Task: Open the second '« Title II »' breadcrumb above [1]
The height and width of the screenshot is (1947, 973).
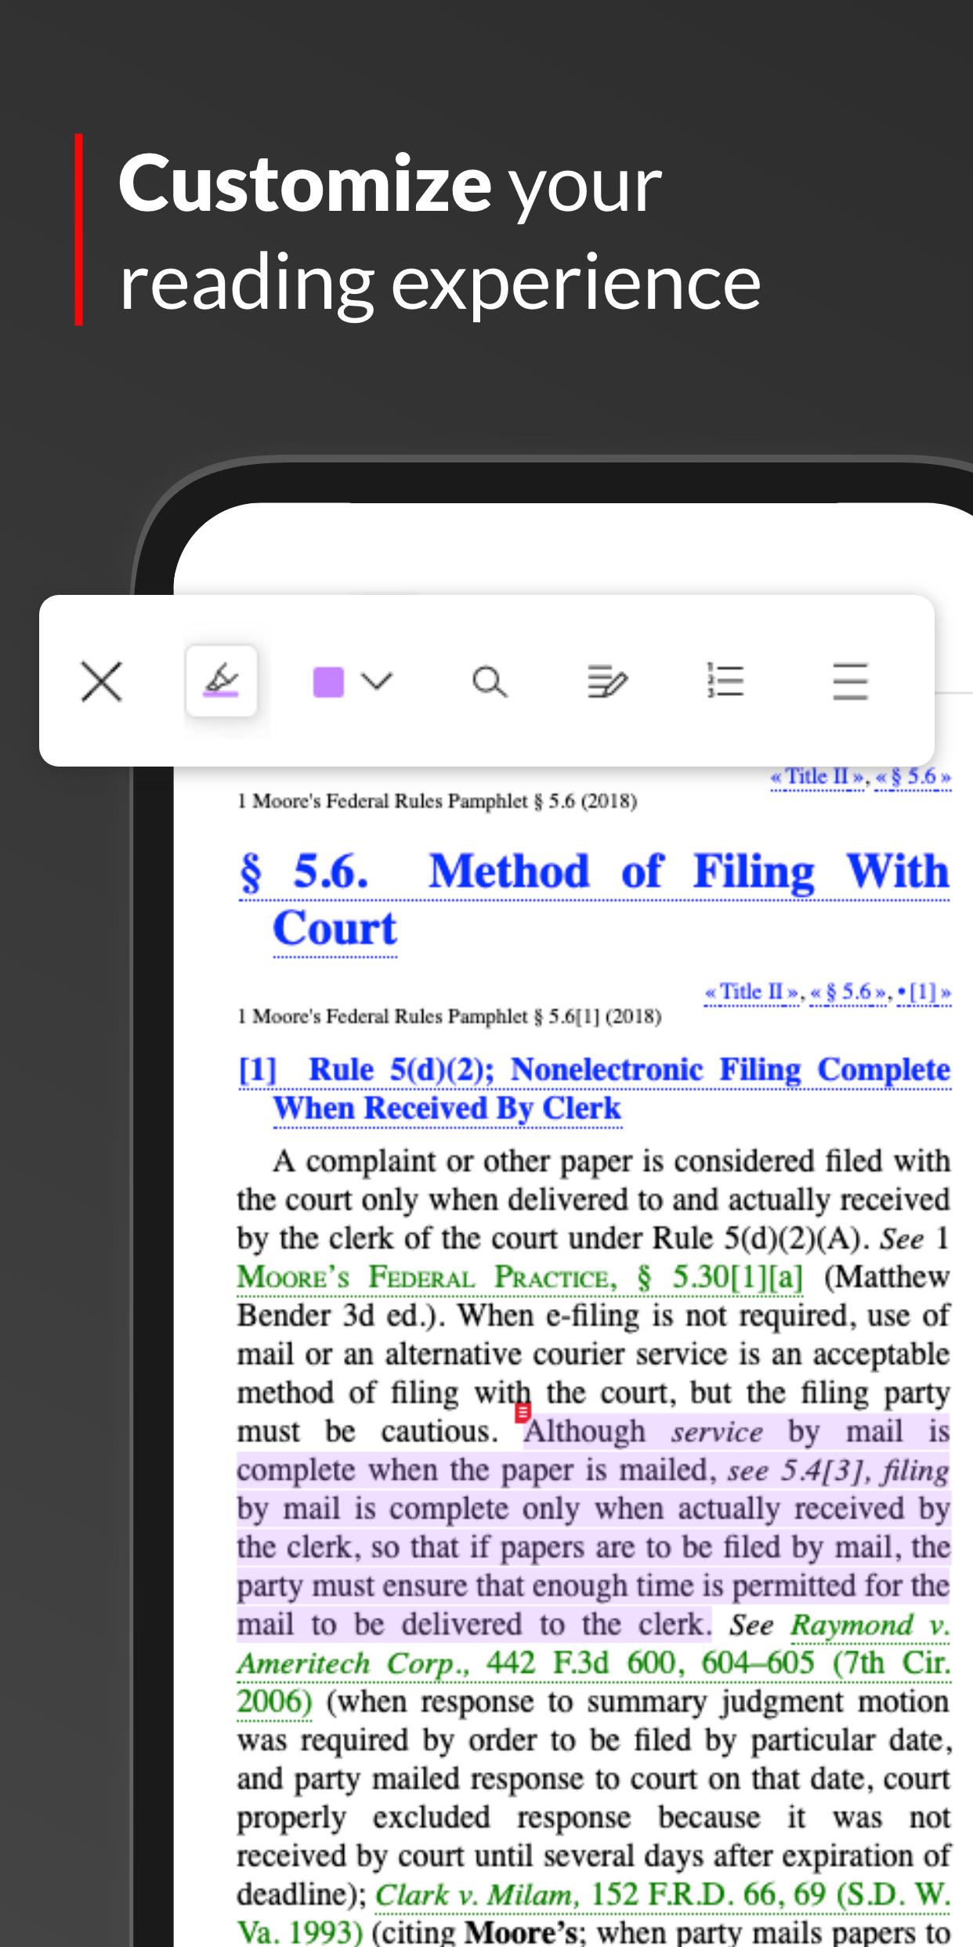Action: (x=753, y=992)
